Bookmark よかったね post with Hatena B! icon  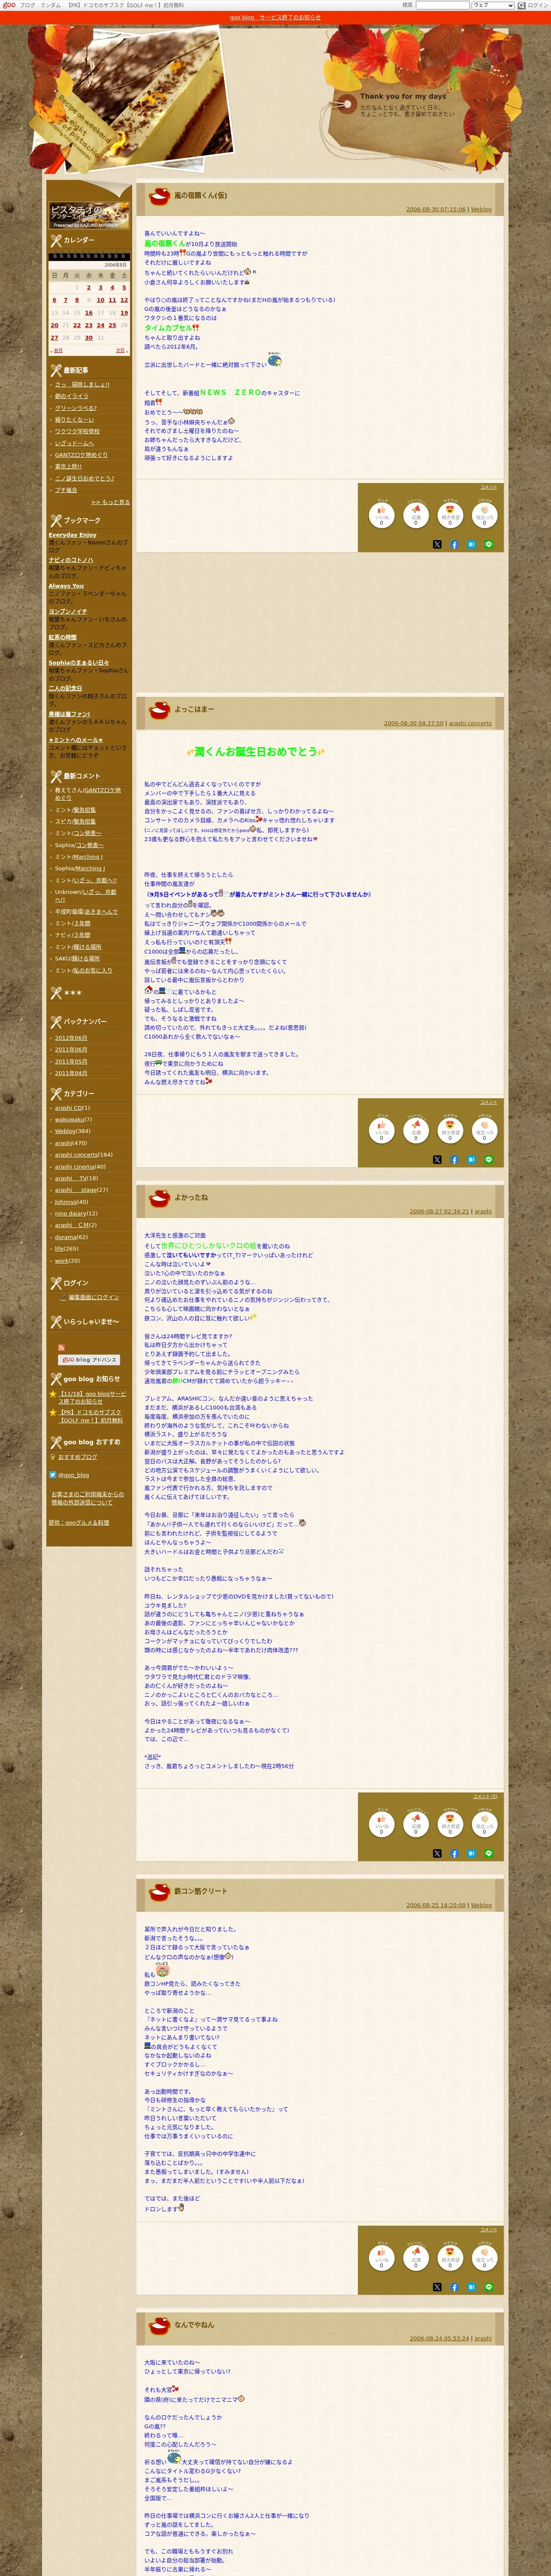[471, 1853]
